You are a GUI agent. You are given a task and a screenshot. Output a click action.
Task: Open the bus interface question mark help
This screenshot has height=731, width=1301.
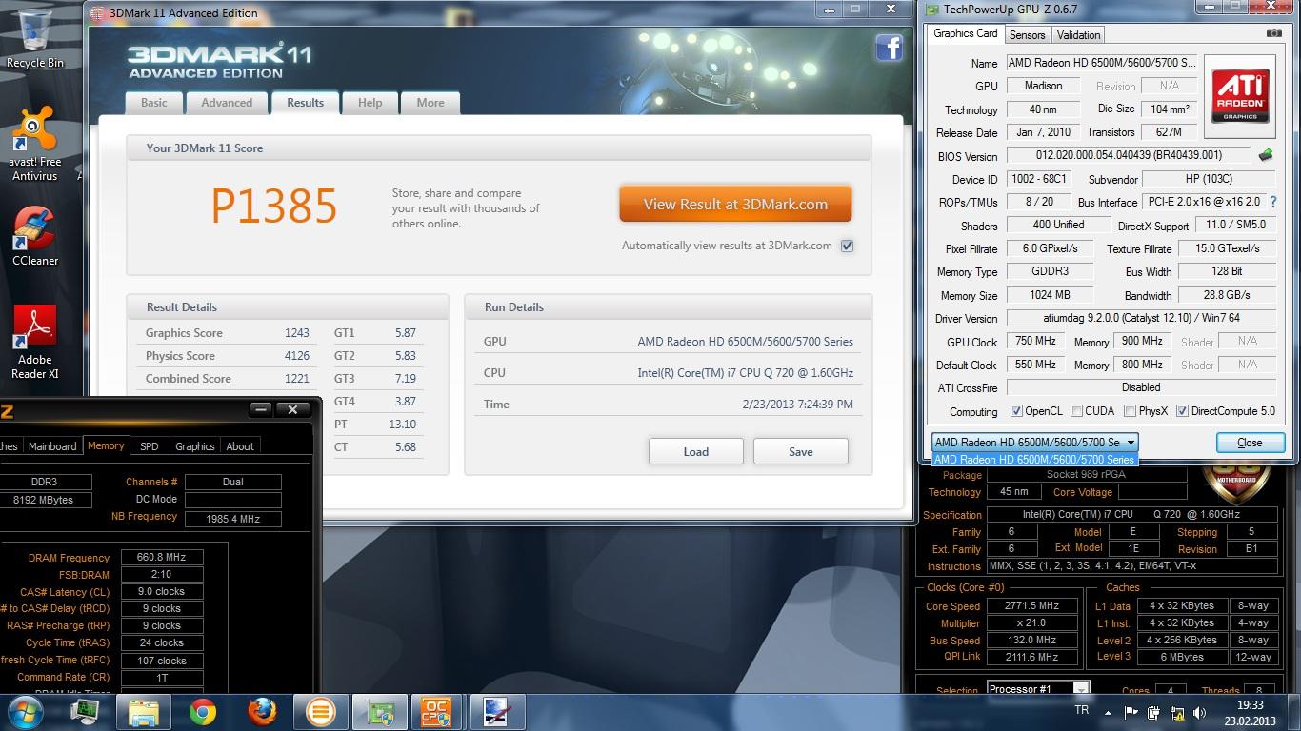pyautogui.click(x=1273, y=202)
